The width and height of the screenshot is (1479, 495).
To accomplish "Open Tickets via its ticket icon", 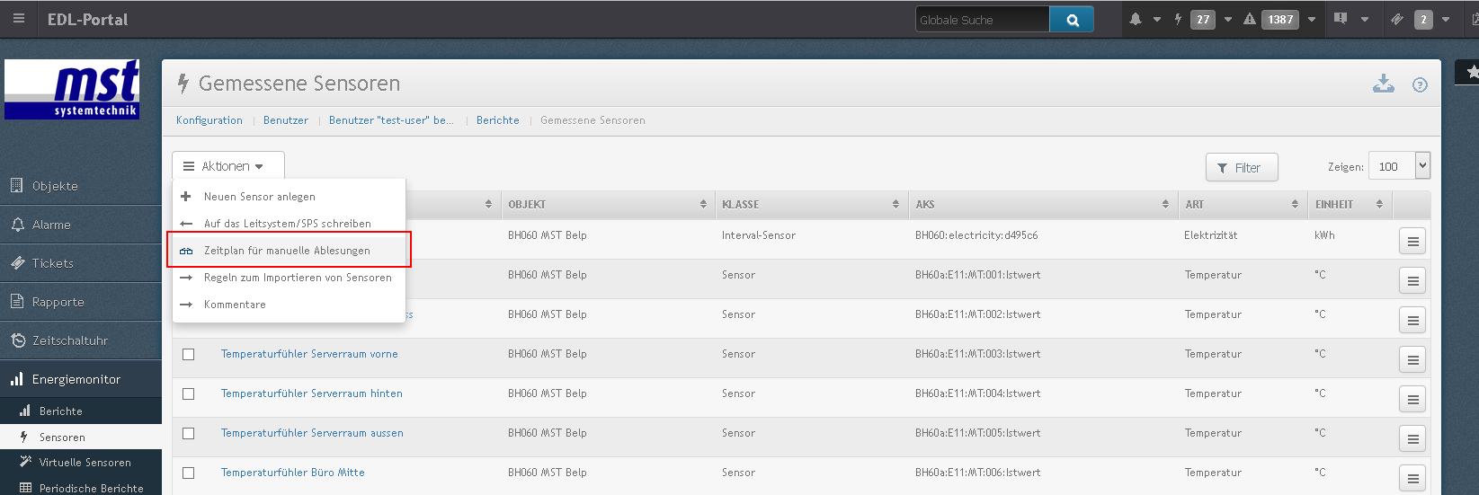I will pyautogui.click(x=17, y=263).
